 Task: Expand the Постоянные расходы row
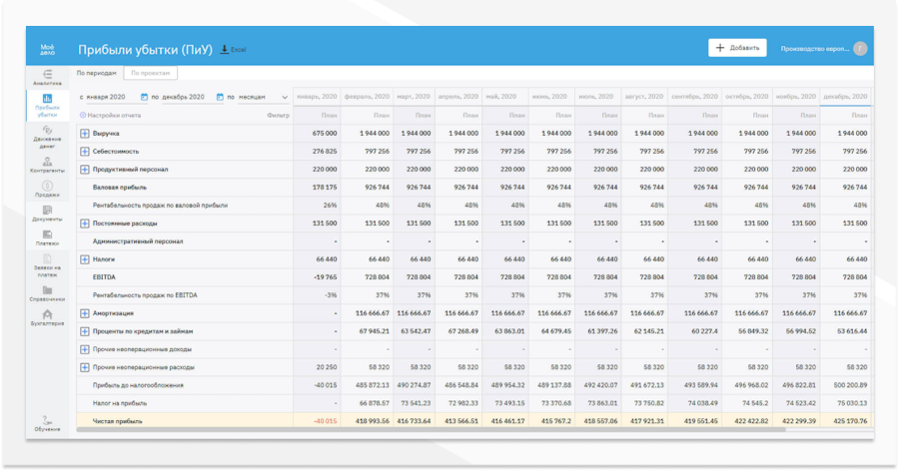click(x=84, y=224)
